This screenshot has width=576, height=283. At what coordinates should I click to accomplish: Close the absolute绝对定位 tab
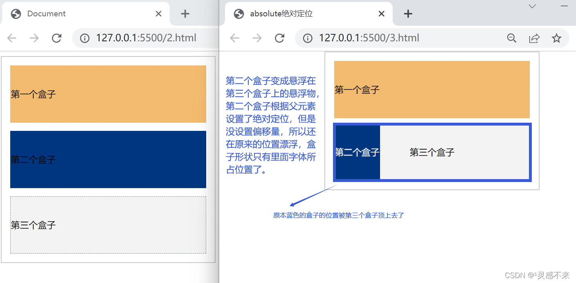click(382, 13)
